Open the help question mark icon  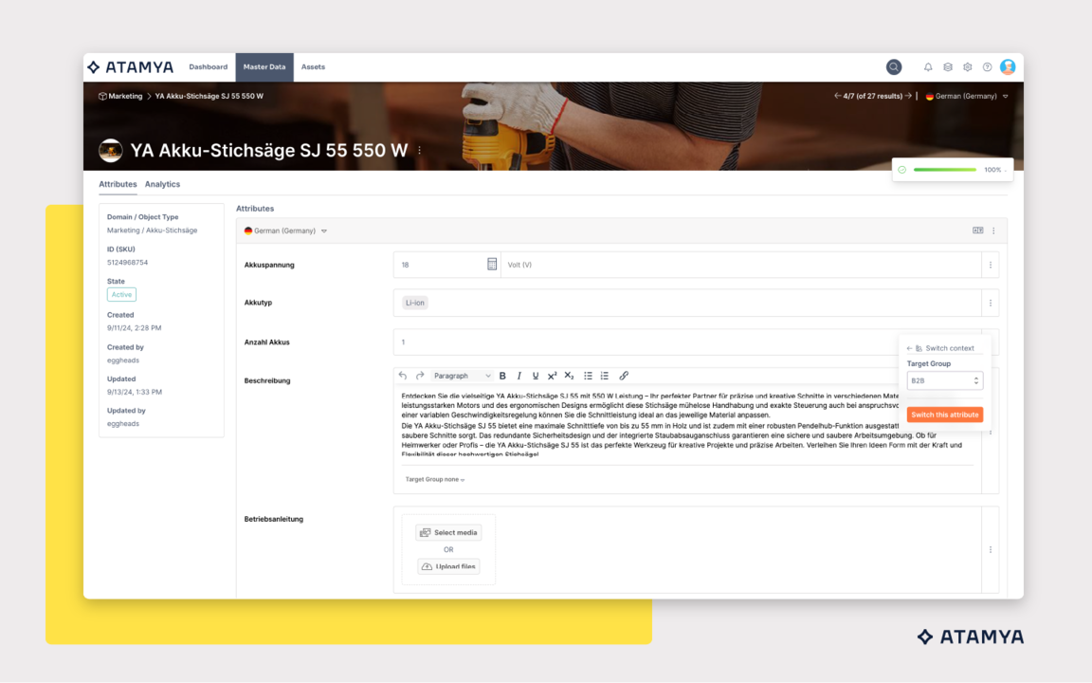pos(987,67)
